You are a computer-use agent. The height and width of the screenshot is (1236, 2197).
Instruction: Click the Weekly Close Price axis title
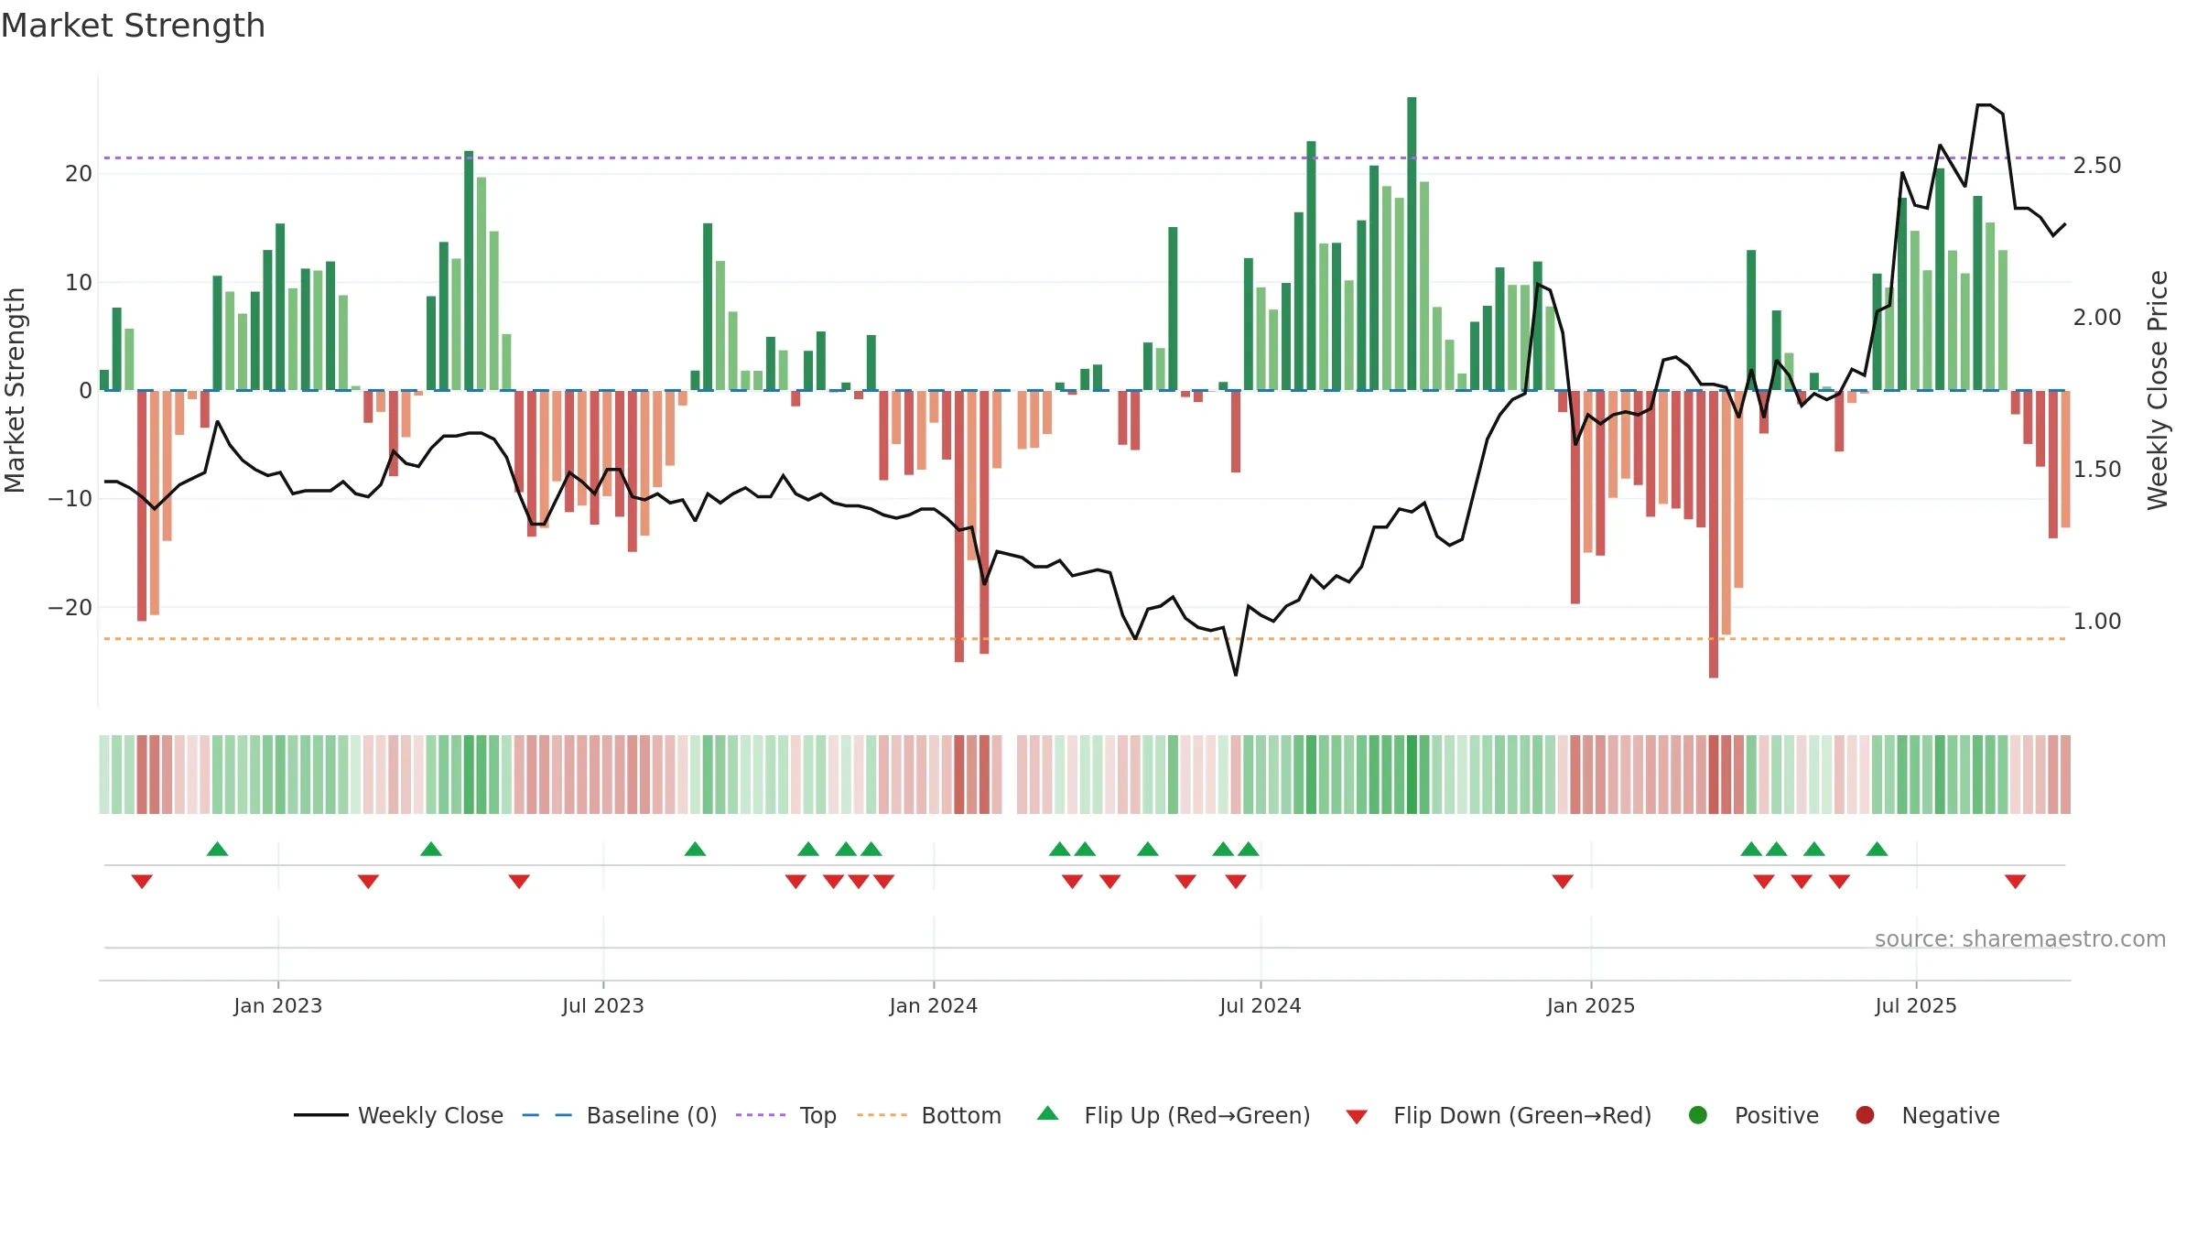pyautogui.click(x=2159, y=390)
